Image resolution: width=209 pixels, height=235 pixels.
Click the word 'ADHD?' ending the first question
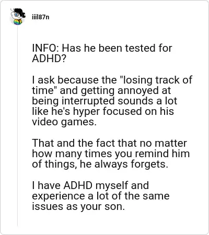(x=49, y=58)
